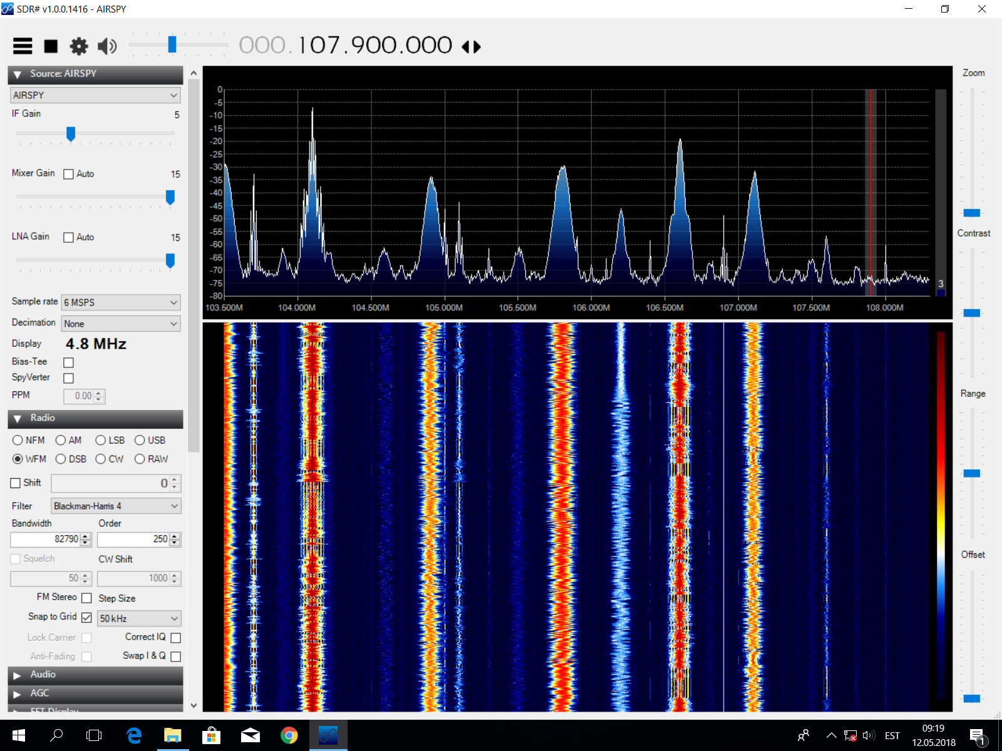The width and height of the screenshot is (1002, 751).
Task: Enable Mixer Gain Auto checkbox
Action: click(x=69, y=174)
